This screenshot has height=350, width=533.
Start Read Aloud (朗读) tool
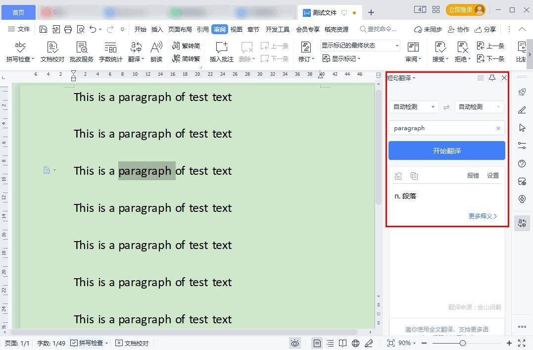(x=156, y=51)
